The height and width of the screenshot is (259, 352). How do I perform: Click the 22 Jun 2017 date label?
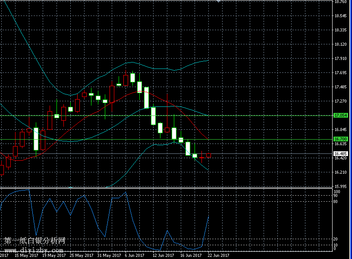218,256
